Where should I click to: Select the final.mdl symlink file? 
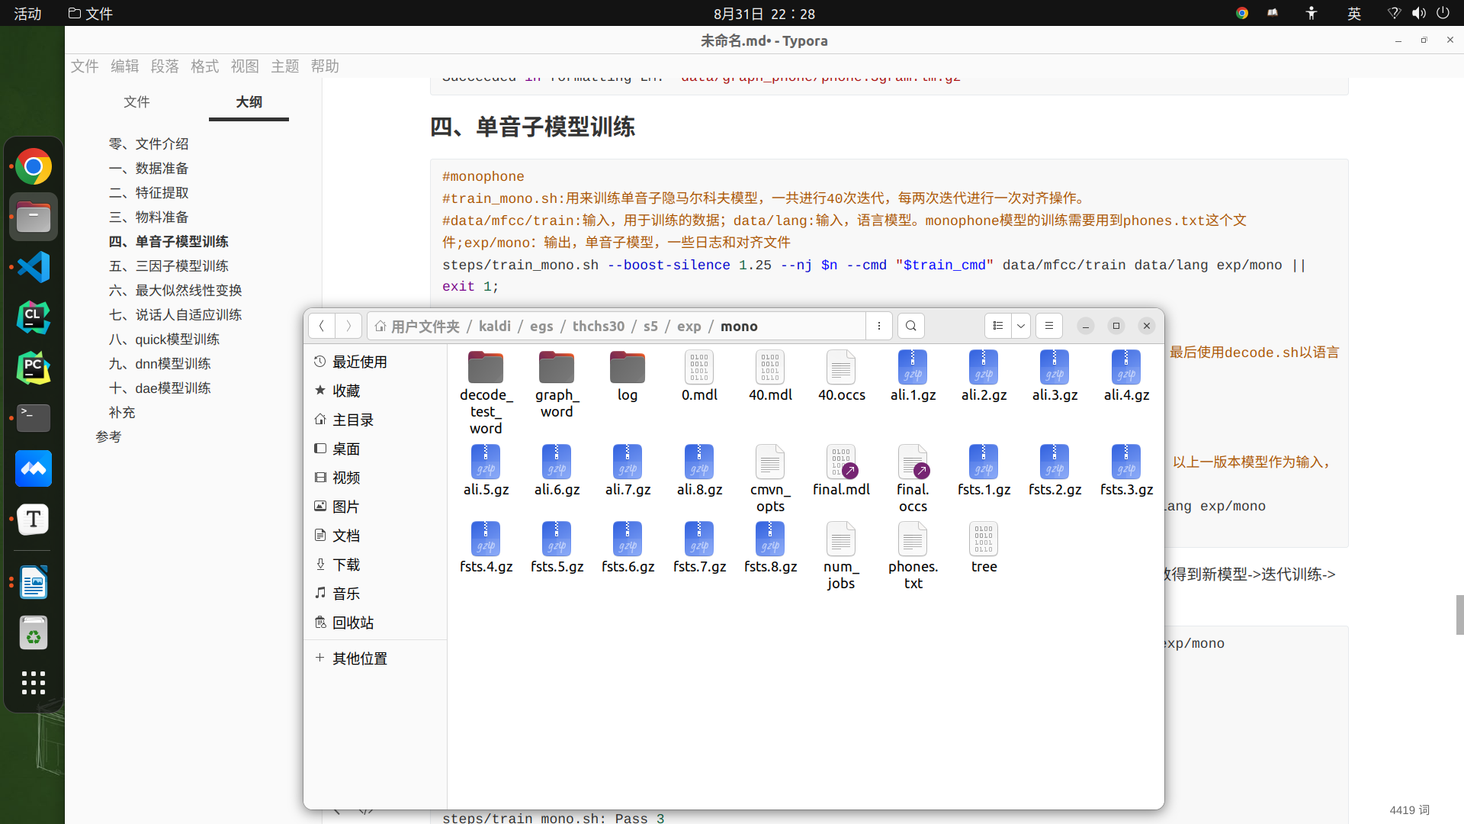coord(841,471)
